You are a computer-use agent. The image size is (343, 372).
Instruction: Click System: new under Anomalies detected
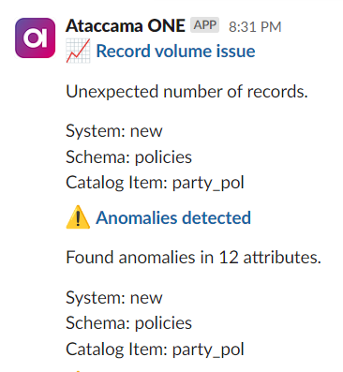pyautogui.click(x=114, y=297)
